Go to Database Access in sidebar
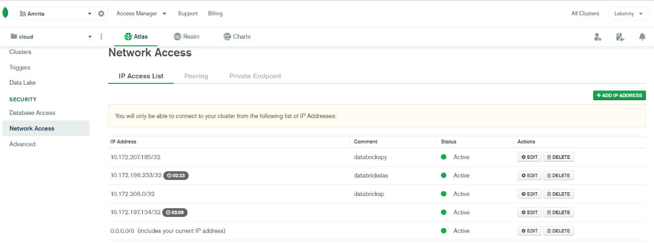This screenshot has height=243, width=654. 32,113
